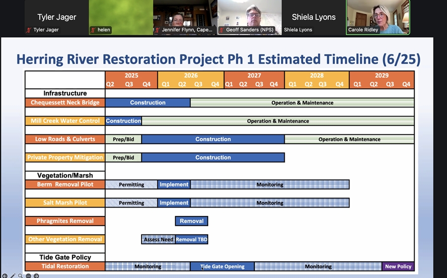Go to previous slide using the left arrow

(x=5, y=276)
